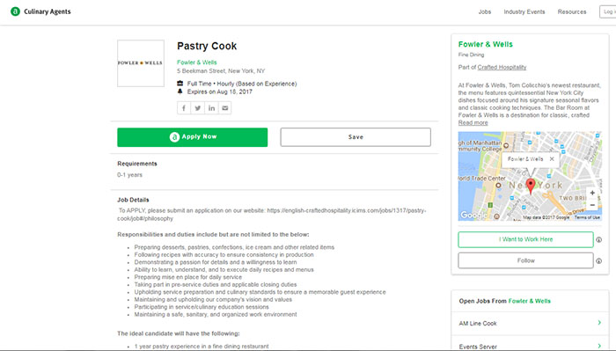The image size is (616, 351).
Task: Share the job on LinkedIn
Action: pos(211,108)
